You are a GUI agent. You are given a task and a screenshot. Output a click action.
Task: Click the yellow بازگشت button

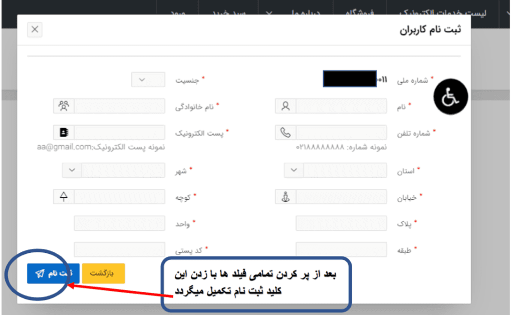click(103, 273)
